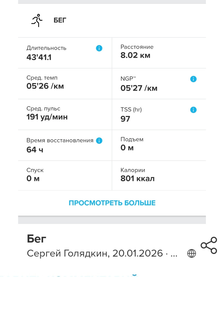Select the TSS value 97
The image size is (224, 336).
[x=125, y=119]
